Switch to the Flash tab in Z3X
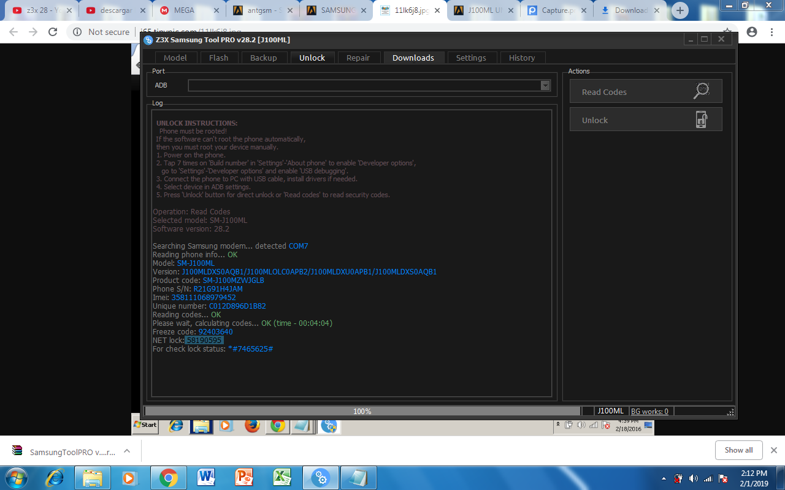 tap(218, 58)
